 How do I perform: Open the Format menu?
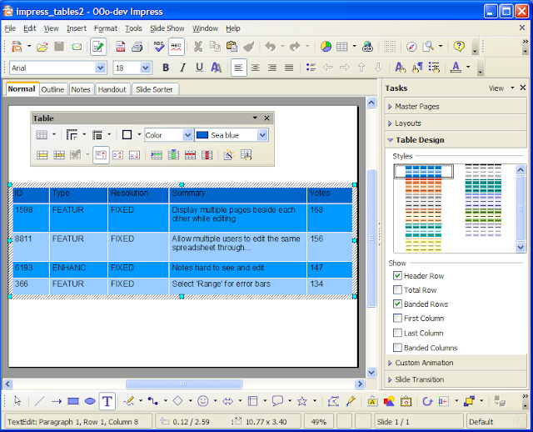[106, 28]
